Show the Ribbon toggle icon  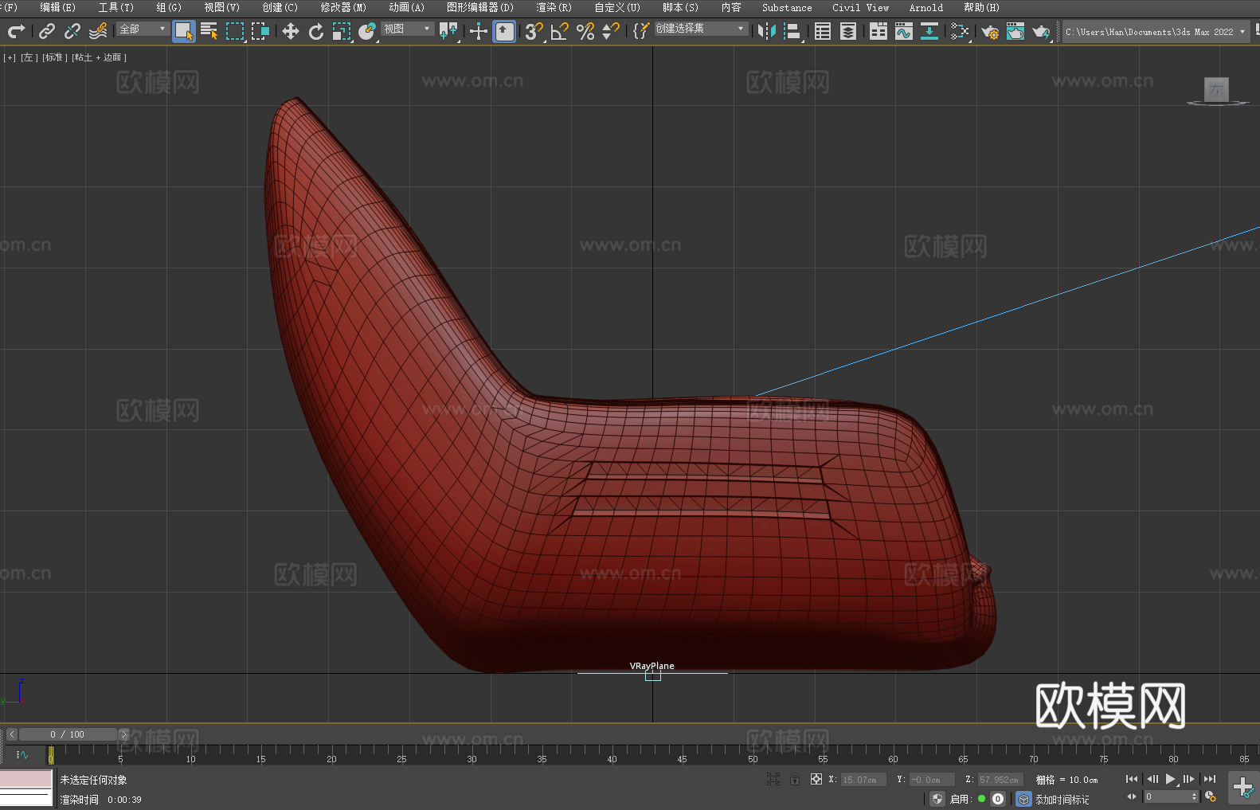(x=878, y=31)
